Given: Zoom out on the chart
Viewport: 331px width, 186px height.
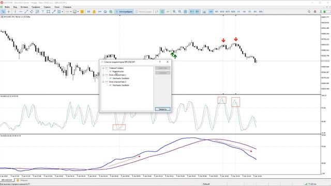Looking at the screenshot, I should point(179,11).
